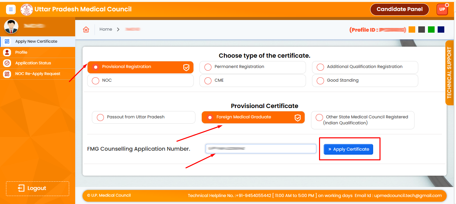Open the Technical Support side tab
456x204 pixels.
pos(449,73)
